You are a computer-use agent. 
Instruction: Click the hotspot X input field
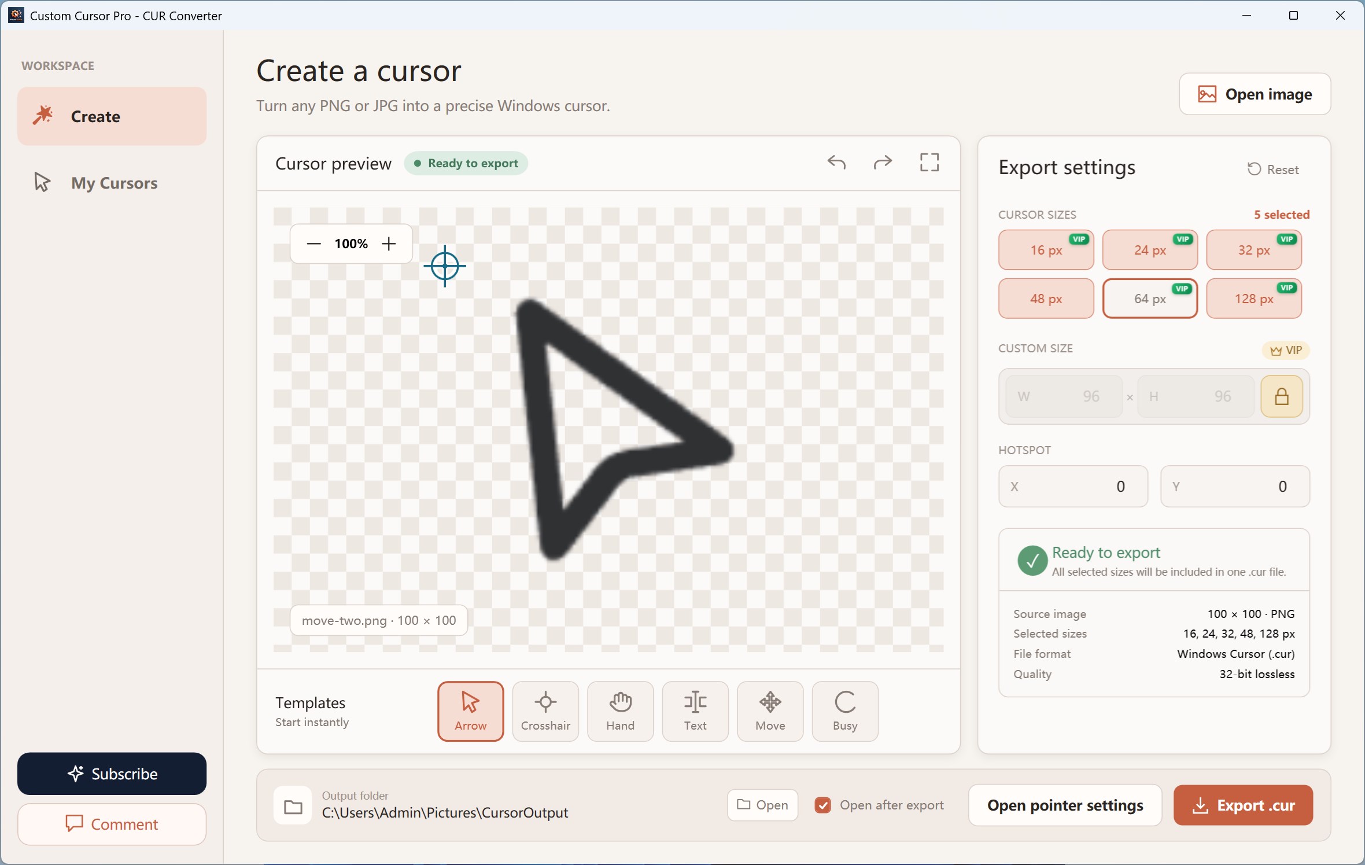[x=1073, y=487]
